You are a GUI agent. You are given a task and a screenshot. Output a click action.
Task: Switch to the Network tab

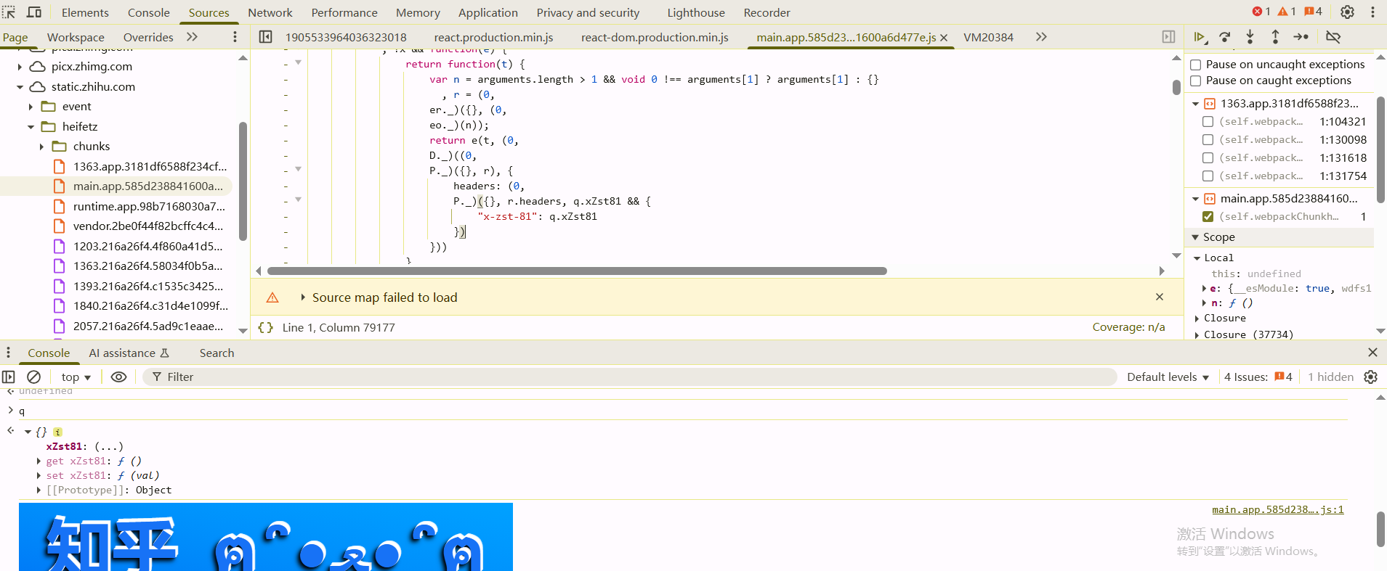point(270,12)
